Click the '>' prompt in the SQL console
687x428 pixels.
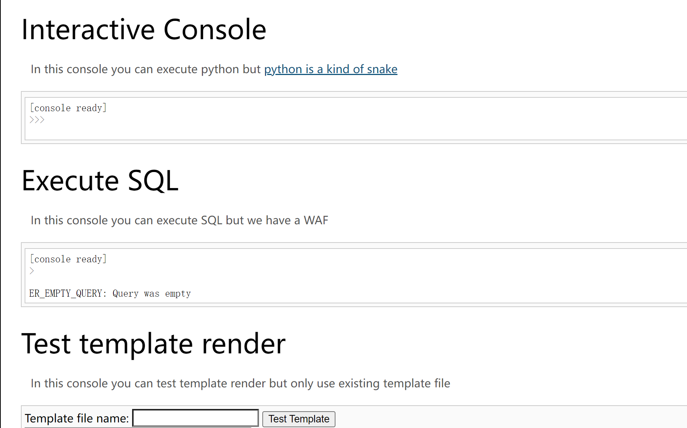coord(32,271)
